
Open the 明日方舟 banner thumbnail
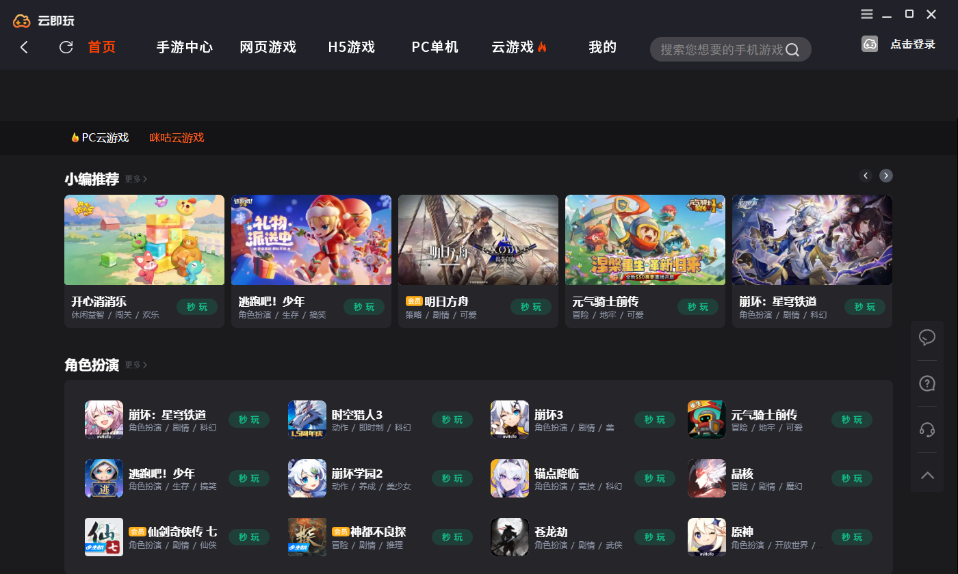(x=478, y=240)
